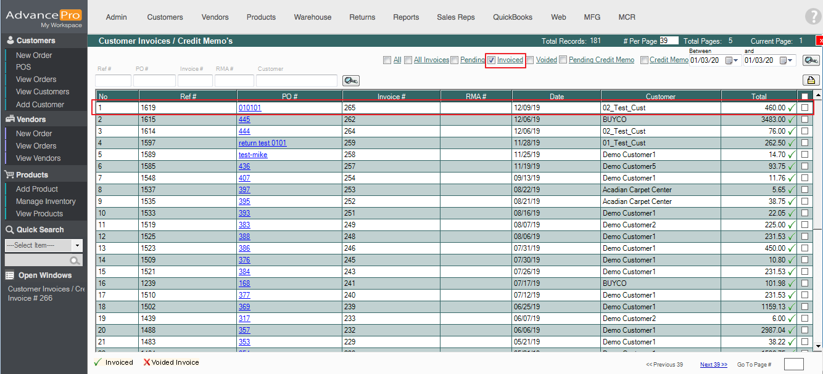The image size is (823, 374).
Task: Open calendar picker for the Between date
Action: (x=732, y=60)
